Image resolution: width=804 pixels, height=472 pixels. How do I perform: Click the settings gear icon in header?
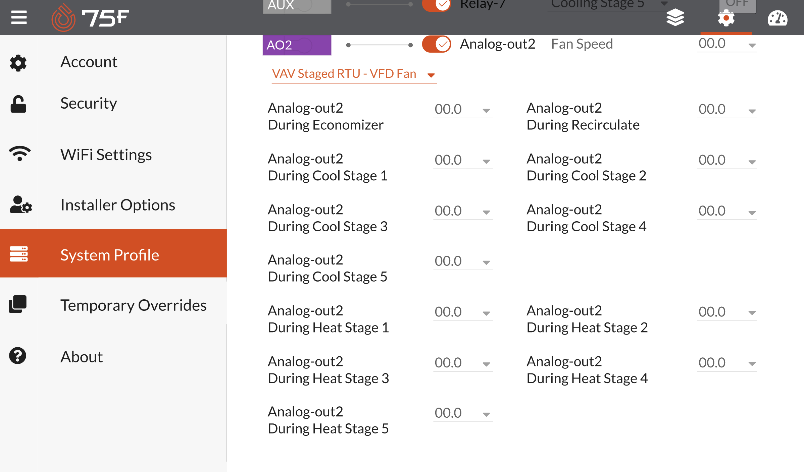(x=726, y=18)
